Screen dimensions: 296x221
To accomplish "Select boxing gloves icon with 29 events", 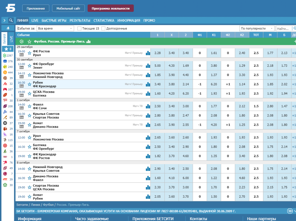I will (x=5, y=129).
